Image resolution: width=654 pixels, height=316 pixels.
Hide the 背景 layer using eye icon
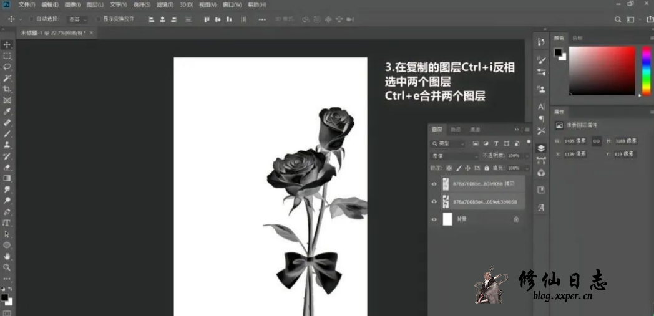[x=434, y=219]
